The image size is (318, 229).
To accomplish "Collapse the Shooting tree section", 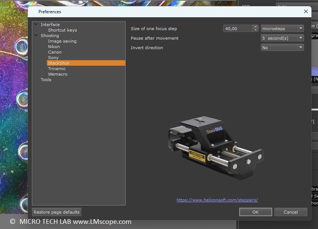I will (x=36, y=36).
